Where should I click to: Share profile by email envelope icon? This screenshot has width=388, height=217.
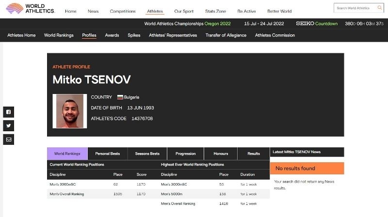click(9, 139)
